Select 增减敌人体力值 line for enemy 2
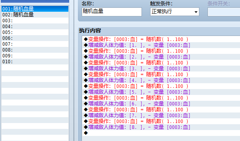 [x=161, y=57]
